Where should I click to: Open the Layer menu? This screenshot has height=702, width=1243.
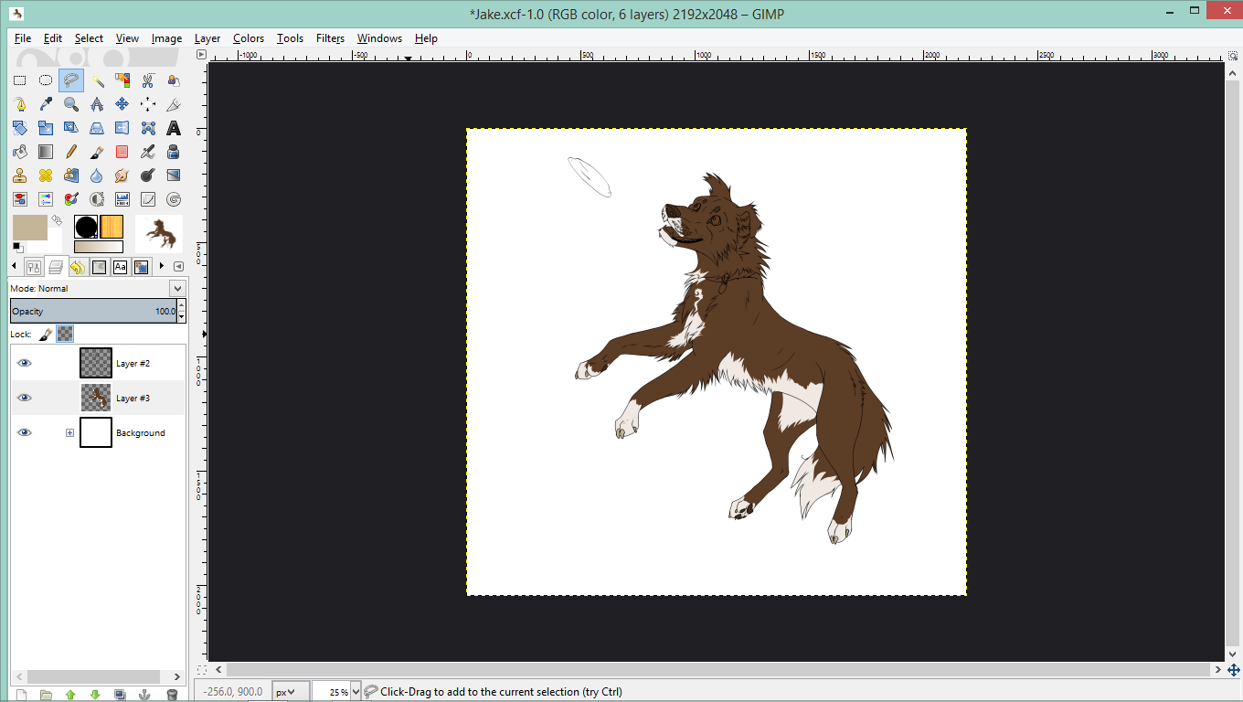click(207, 38)
